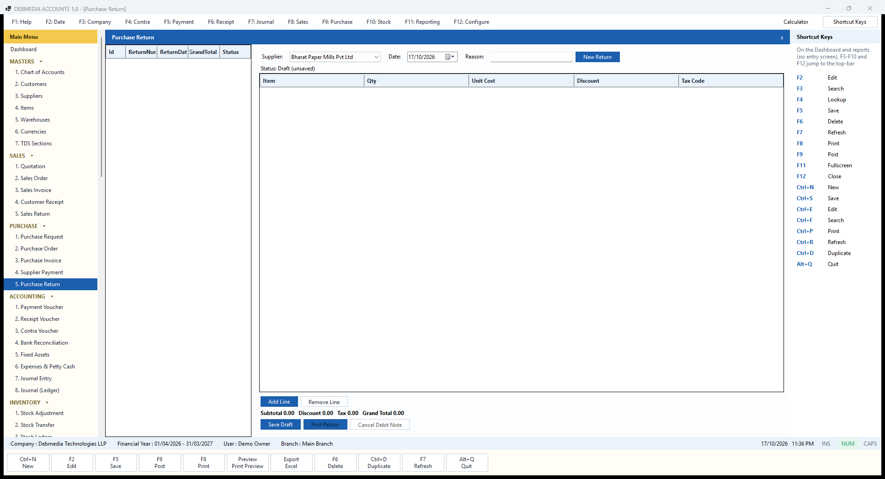The image size is (885, 479).
Task: Toggle the Shortcut Keys panel button
Action: point(850,22)
